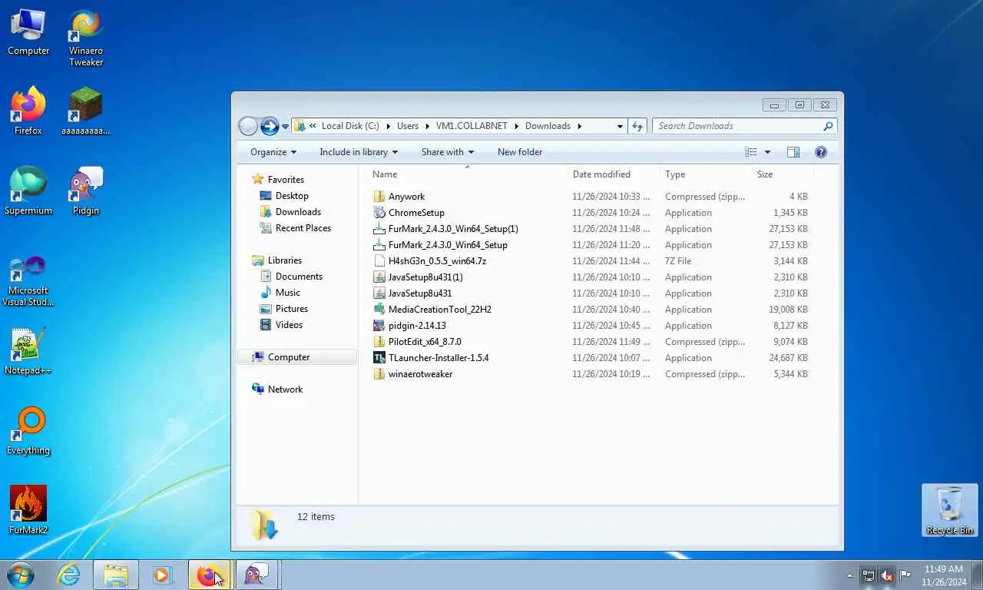Screen dimensions: 983x590
Task: Select the Everything search desktop shortcut
Action: coord(28,431)
